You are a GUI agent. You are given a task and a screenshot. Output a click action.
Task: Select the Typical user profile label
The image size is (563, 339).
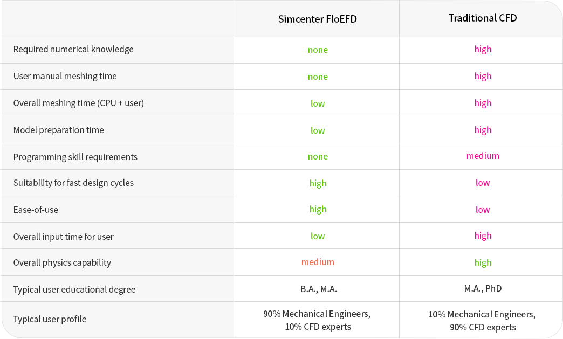point(50,319)
